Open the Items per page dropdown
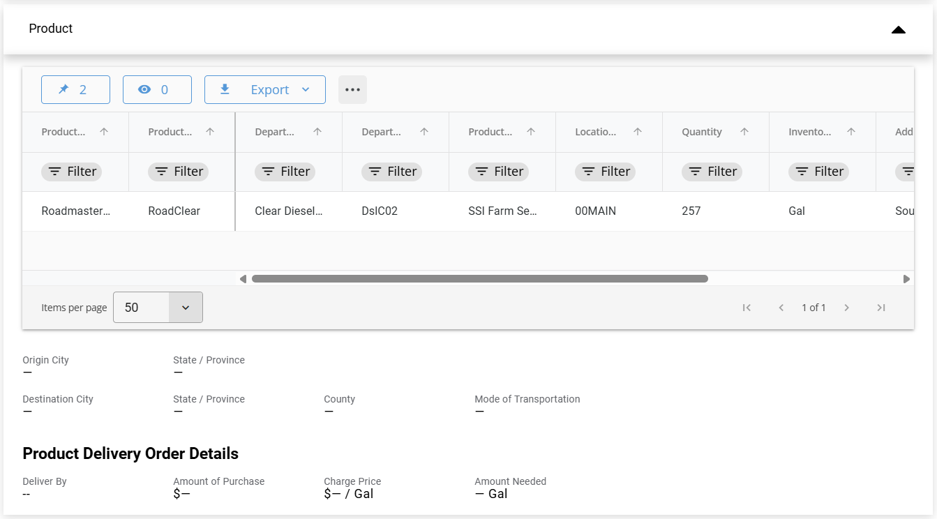The height and width of the screenshot is (519, 937). point(158,308)
